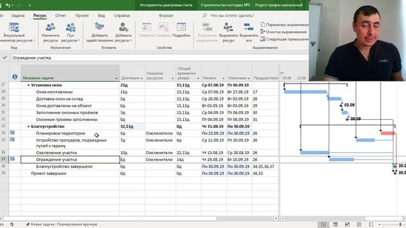Click Озеленители resource cell in row 36
This screenshot has height=228, width=406.
click(160, 153)
